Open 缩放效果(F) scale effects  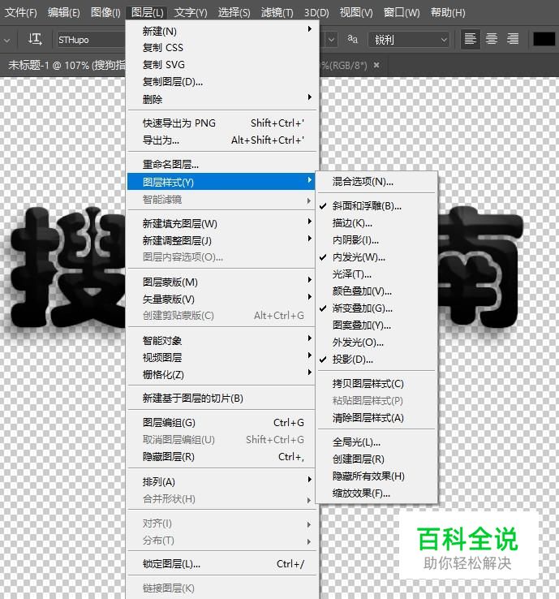coord(376,493)
